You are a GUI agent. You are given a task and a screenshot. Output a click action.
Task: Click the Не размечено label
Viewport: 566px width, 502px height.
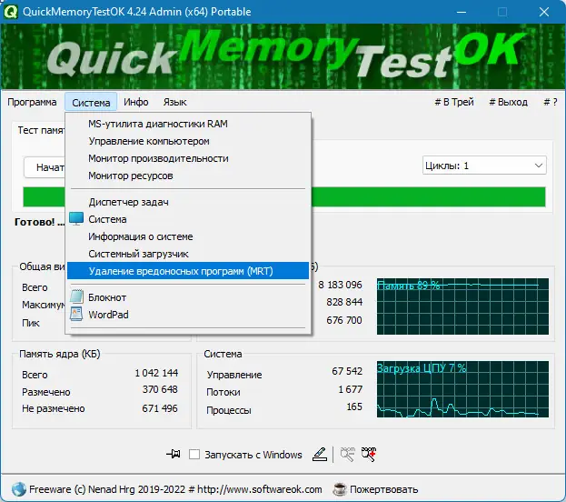click(53, 408)
